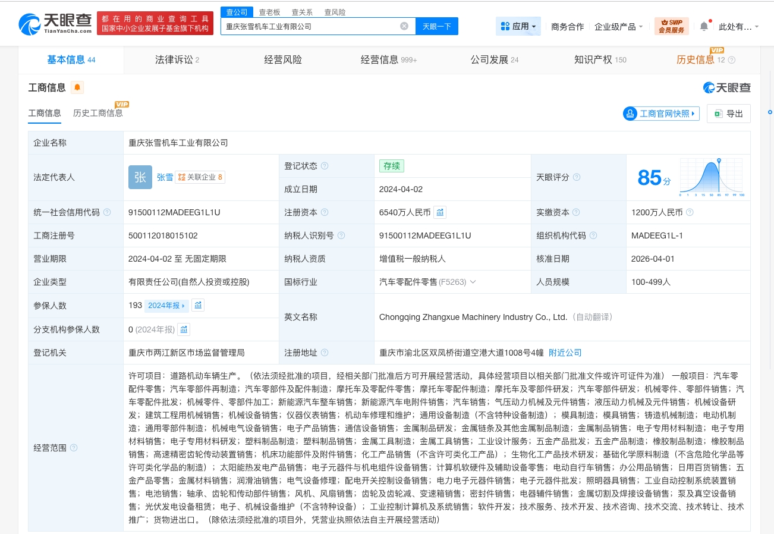Expand the 企业级产品 dropdown
774x534 pixels.
click(x=618, y=27)
